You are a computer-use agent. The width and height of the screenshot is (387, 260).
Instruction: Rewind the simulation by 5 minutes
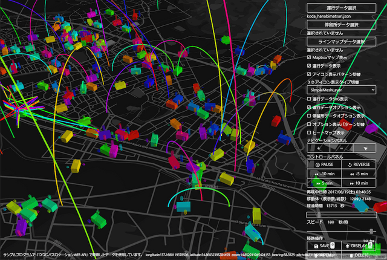tap(359, 174)
